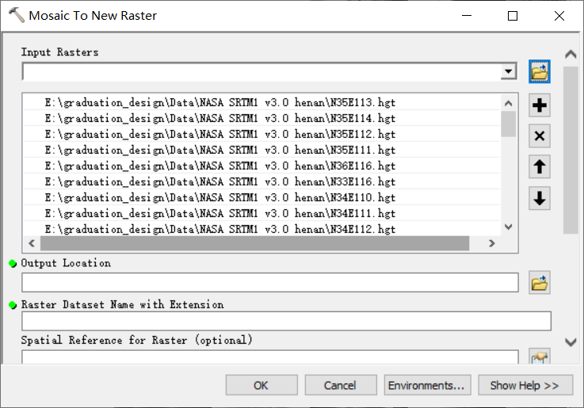Click the hammer tool icon in title bar

17,15
